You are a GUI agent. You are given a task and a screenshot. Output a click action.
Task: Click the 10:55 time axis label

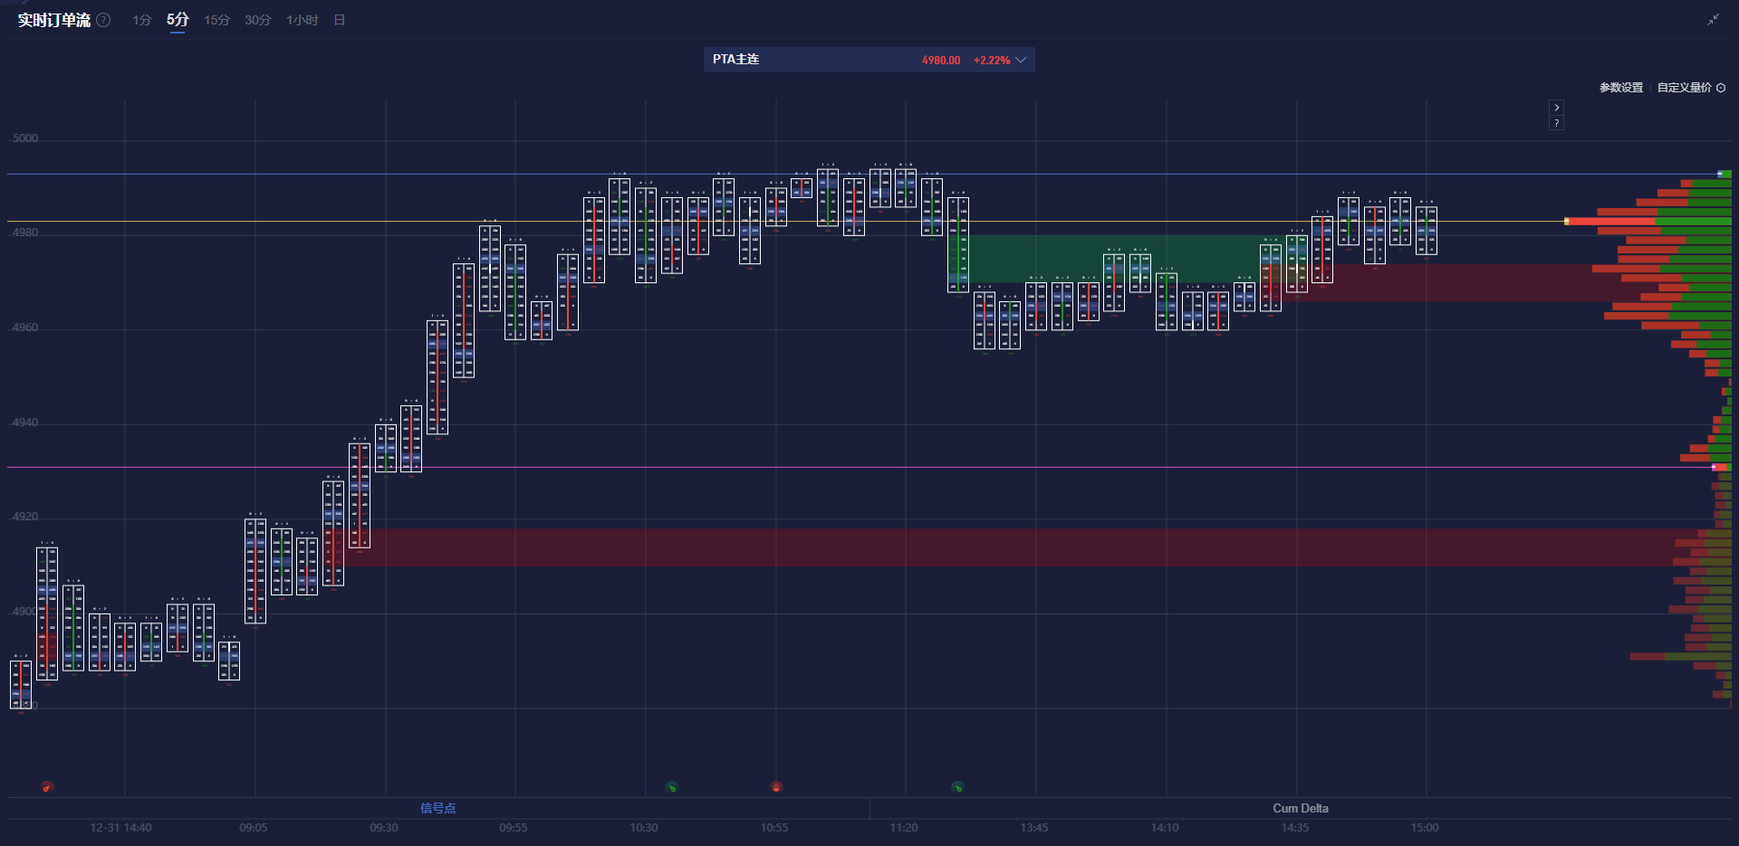[x=774, y=828]
